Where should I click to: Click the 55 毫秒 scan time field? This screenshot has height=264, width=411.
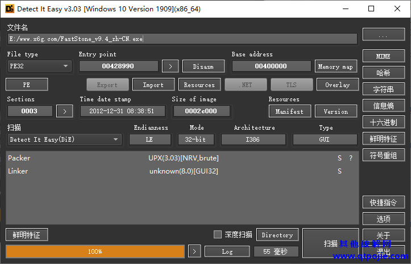coord(276,251)
